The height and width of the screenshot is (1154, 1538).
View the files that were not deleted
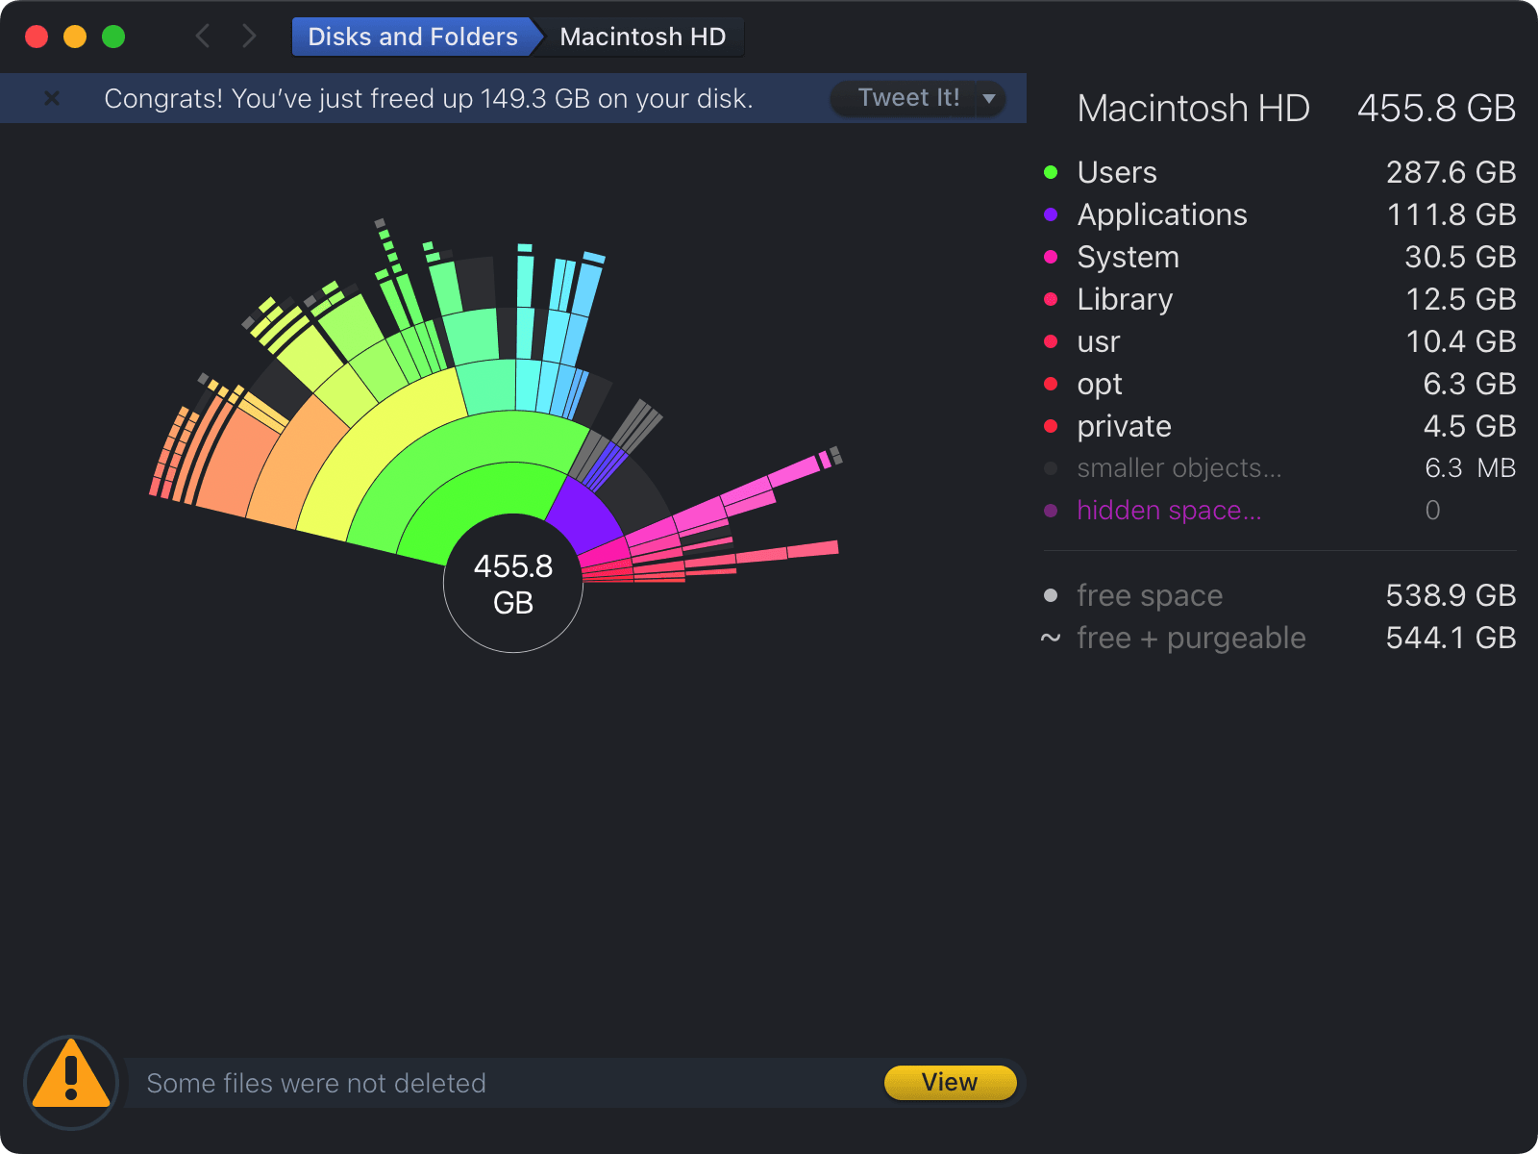point(949,1083)
